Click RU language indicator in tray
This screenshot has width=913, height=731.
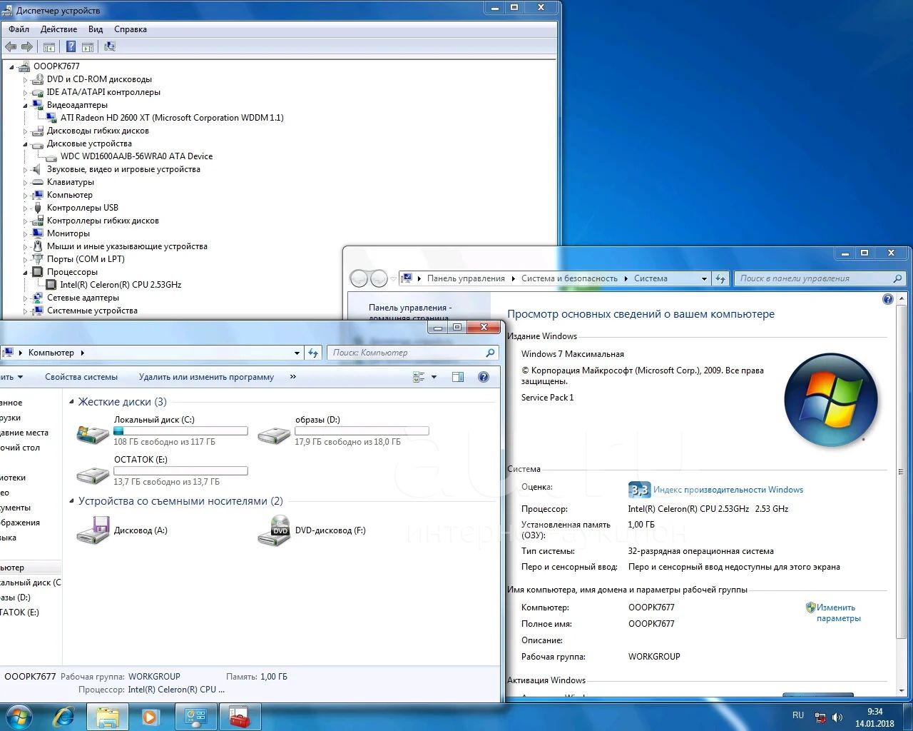pyautogui.click(x=798, y=715)
